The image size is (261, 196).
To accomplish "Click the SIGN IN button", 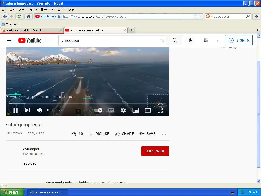I will (x=239, y=40).
